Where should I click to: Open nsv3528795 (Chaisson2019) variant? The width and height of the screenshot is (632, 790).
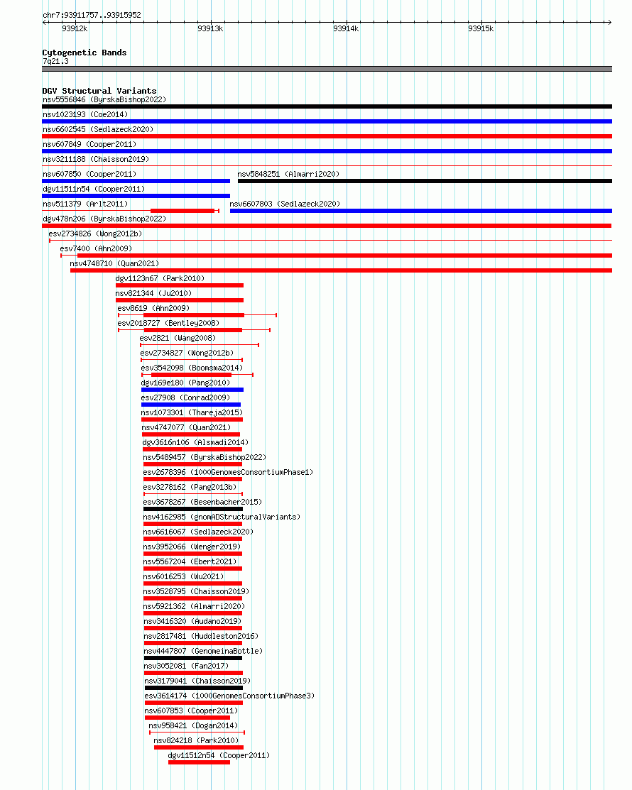(192, 598)
